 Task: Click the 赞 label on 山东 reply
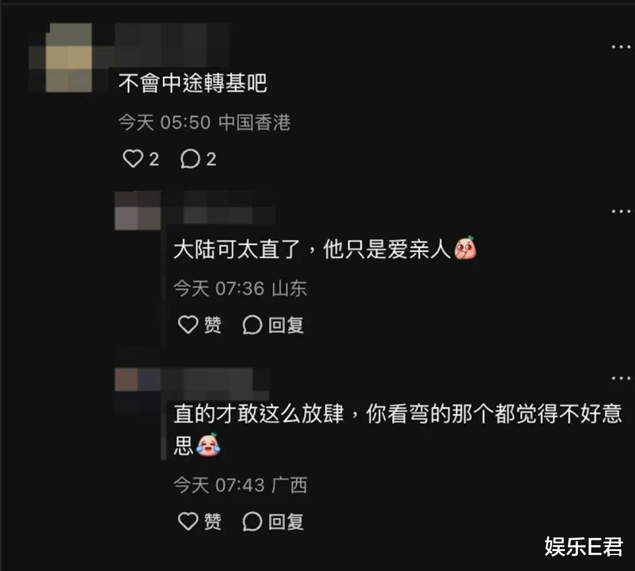(x=213, y=325)
